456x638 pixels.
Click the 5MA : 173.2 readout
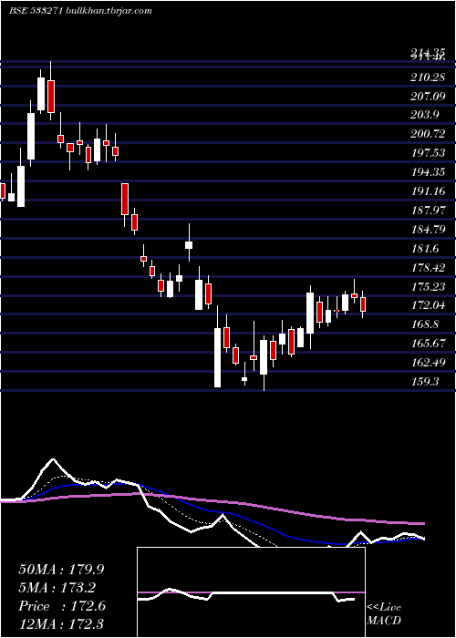[57, 588]
